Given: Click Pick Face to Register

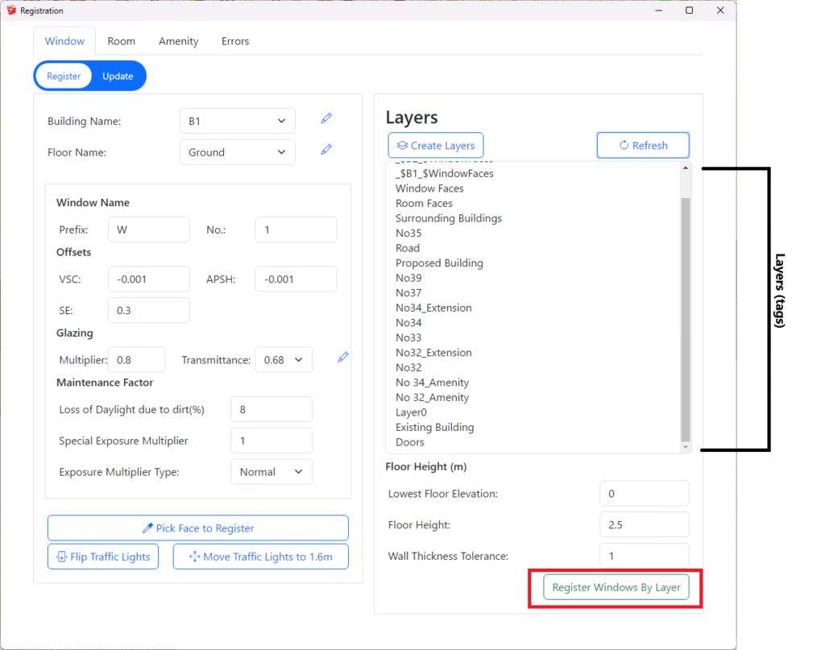Looking at the screenshot, I should point(198,528).
